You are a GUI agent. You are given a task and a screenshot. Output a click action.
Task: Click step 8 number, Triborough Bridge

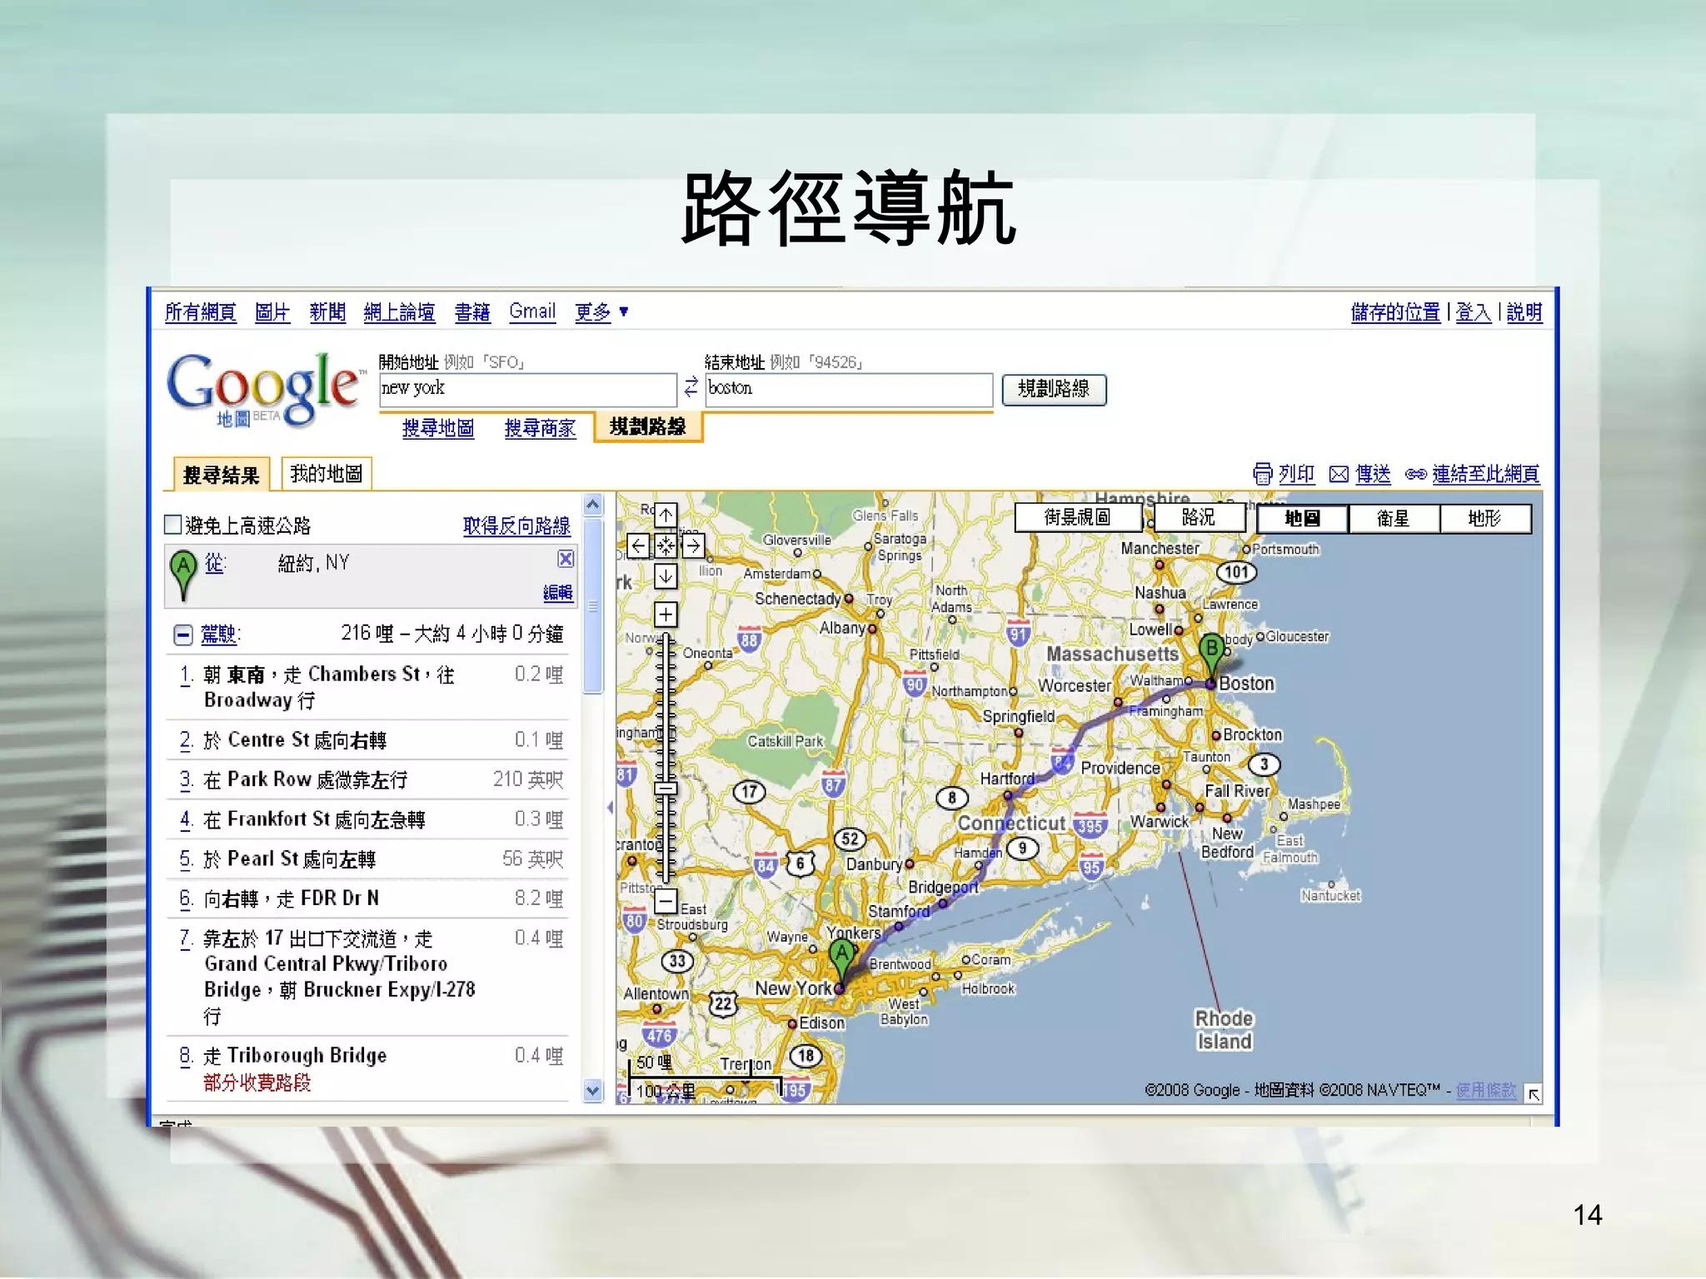(187, 1056)
